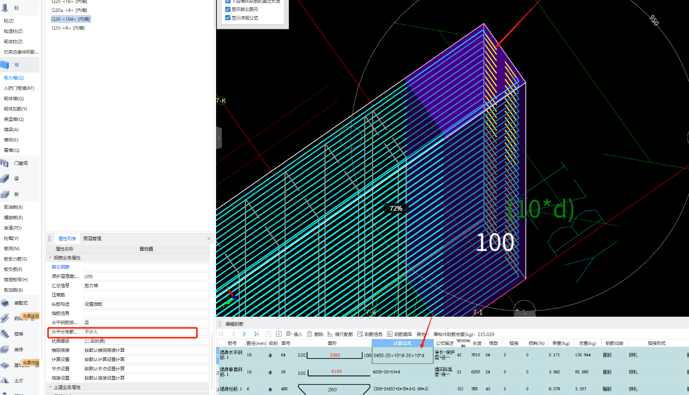
Task: Select Q30 <104> [内墙] component
Action: [71, 19]
